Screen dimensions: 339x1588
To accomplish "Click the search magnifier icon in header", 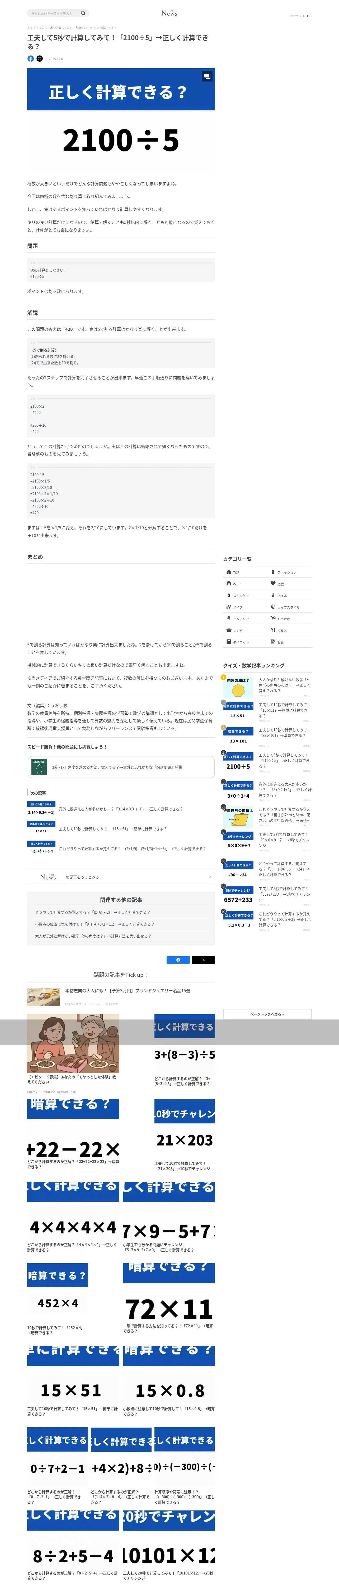I will [83, 13].
